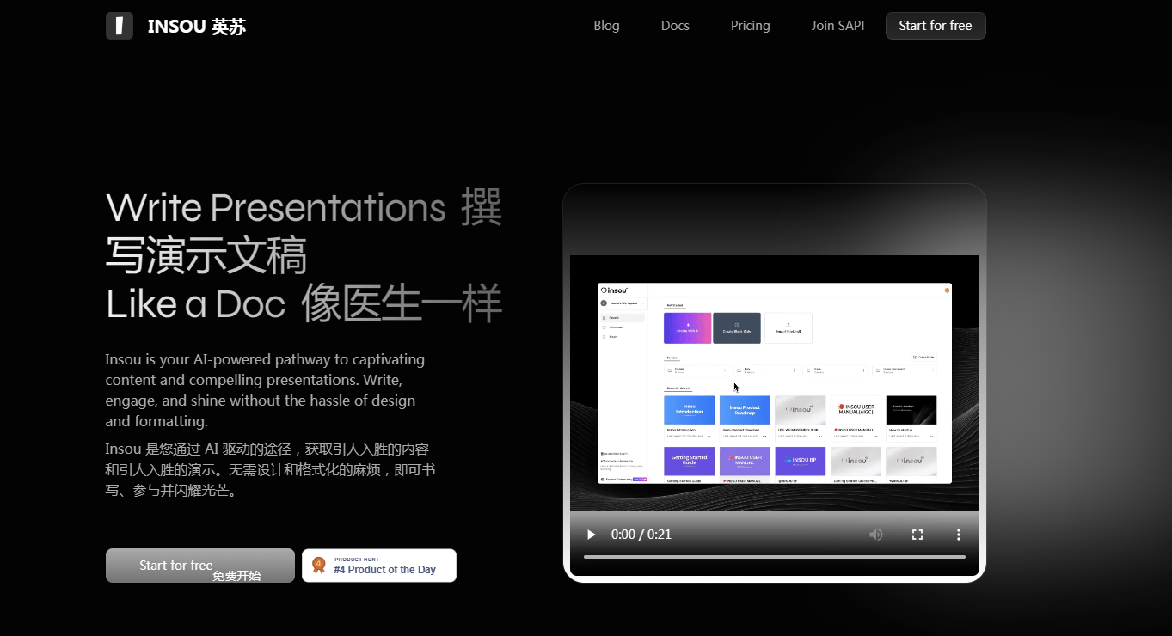
Task: Click the "0:00 / 0:21" time display
Action: [641, 535]
